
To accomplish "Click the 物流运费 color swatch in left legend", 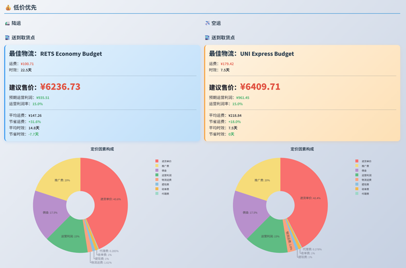I will tap(157, 180).
